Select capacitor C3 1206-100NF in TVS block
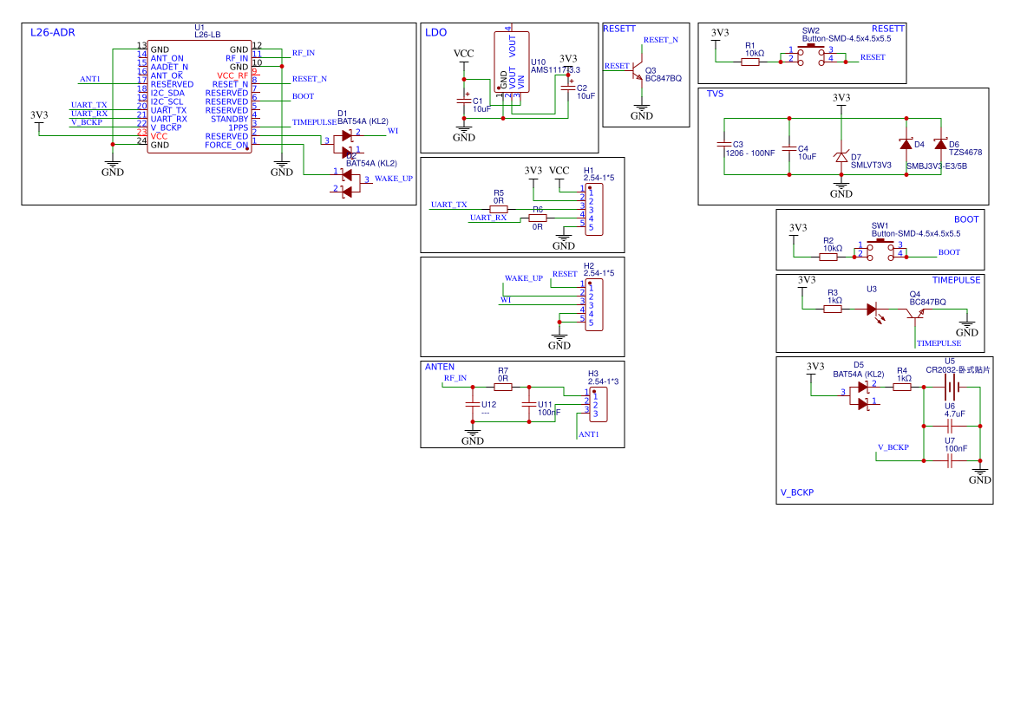This screenshot has height=717, width=1014. click(x=724, y=144)
